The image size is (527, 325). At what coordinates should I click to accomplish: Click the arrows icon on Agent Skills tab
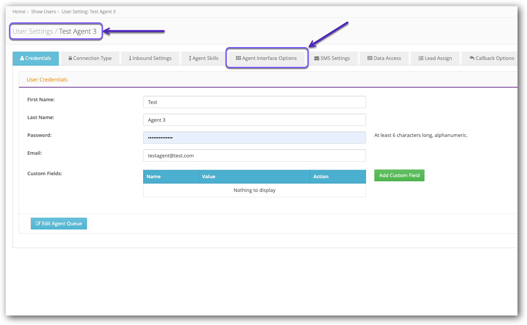coord(191,58)
